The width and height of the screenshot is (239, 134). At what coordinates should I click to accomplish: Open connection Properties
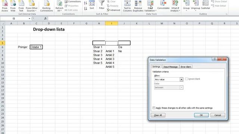(71, 6)
